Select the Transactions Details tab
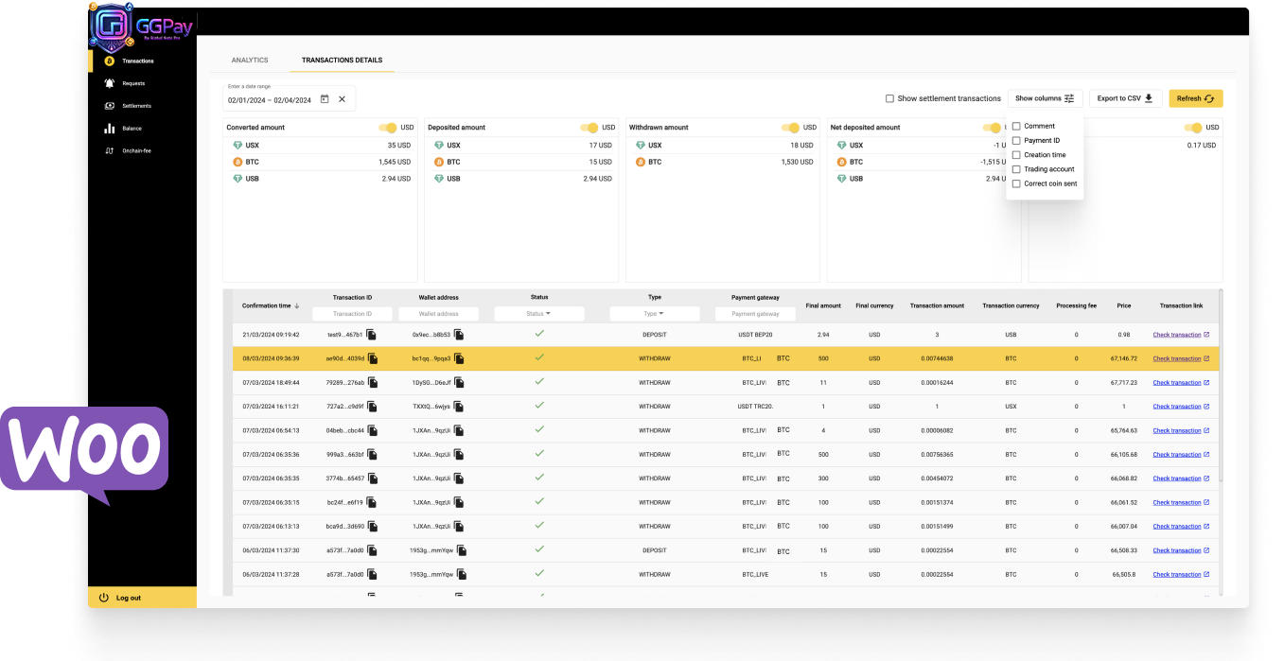Image resolution: width=1284 pixels, height=661 pixels. pos(342,61)
